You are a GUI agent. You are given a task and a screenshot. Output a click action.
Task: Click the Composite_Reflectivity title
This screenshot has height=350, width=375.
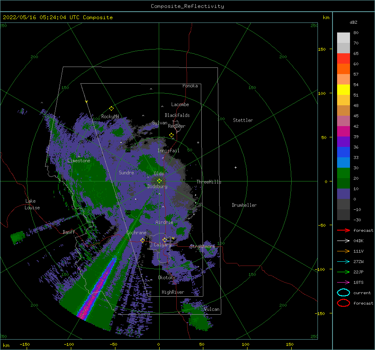pos(187,6)
